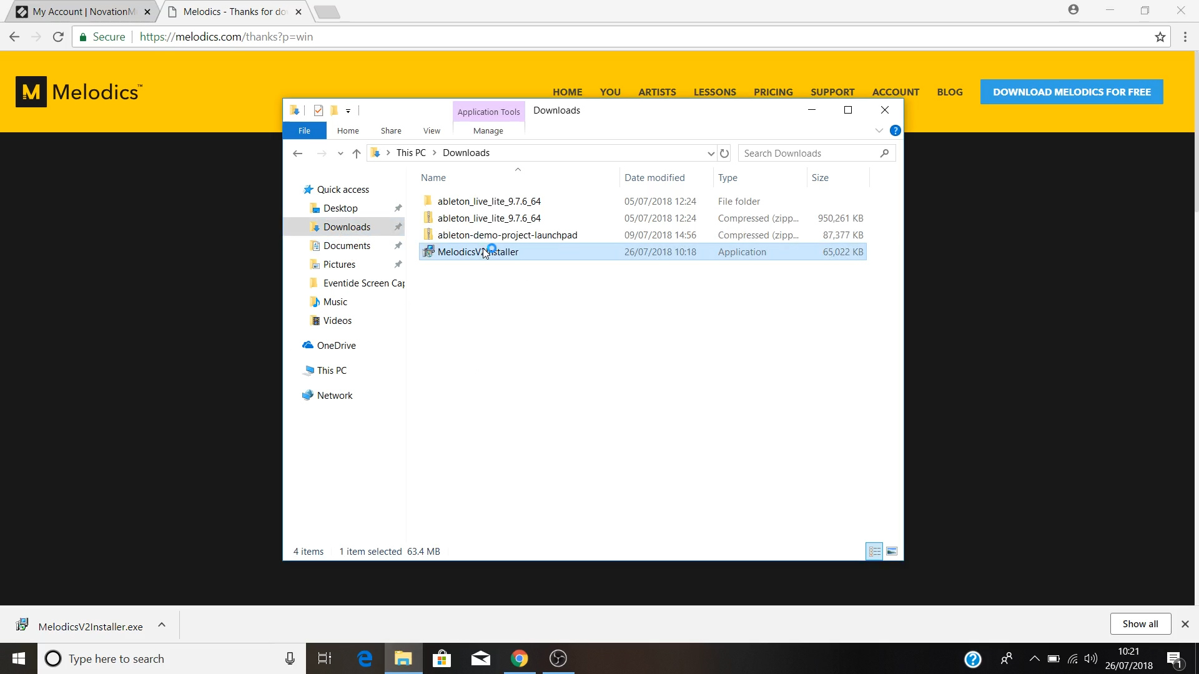Click the search Downloads dropdown arrow
Screen dimensions: 1199x674
coord(711,153)
